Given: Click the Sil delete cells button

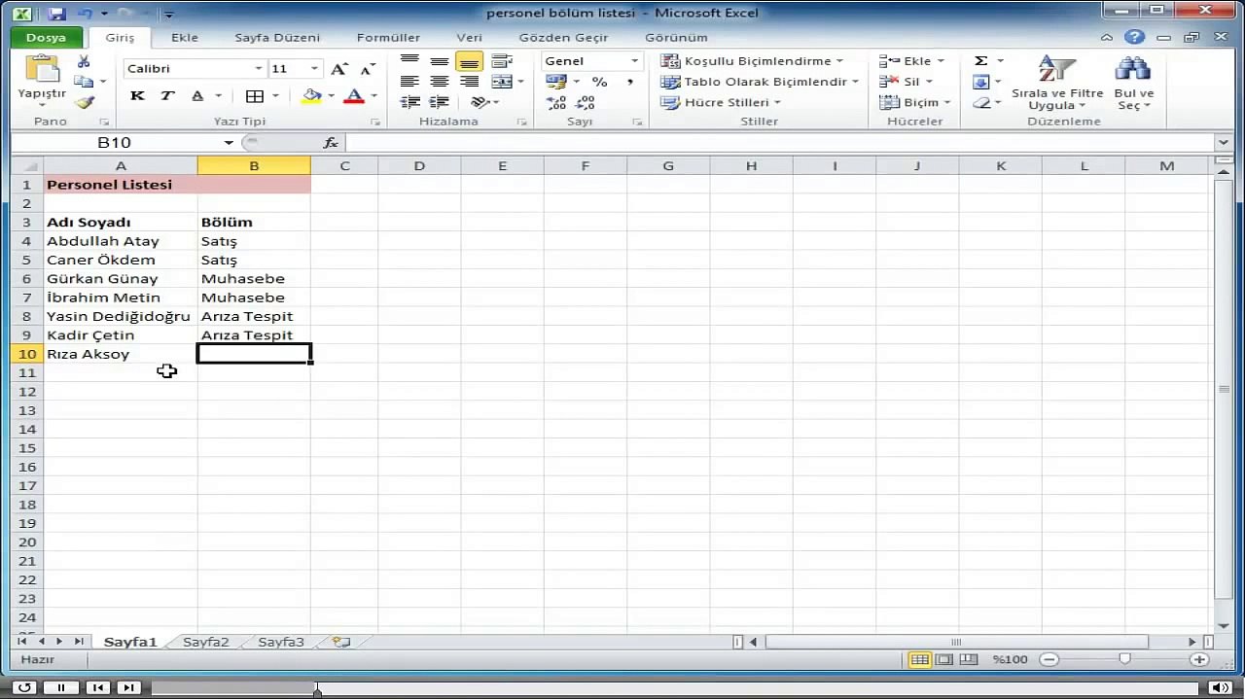Looking at the screenshot, I should (906, 82).
